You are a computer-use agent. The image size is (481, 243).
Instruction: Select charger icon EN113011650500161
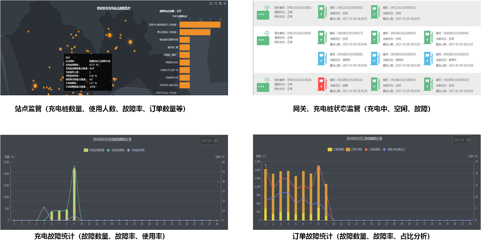point(322,12)
